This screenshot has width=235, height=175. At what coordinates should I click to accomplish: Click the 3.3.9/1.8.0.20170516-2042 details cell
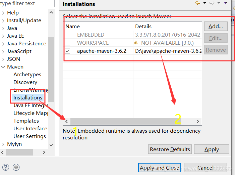[x=168, y=35]
